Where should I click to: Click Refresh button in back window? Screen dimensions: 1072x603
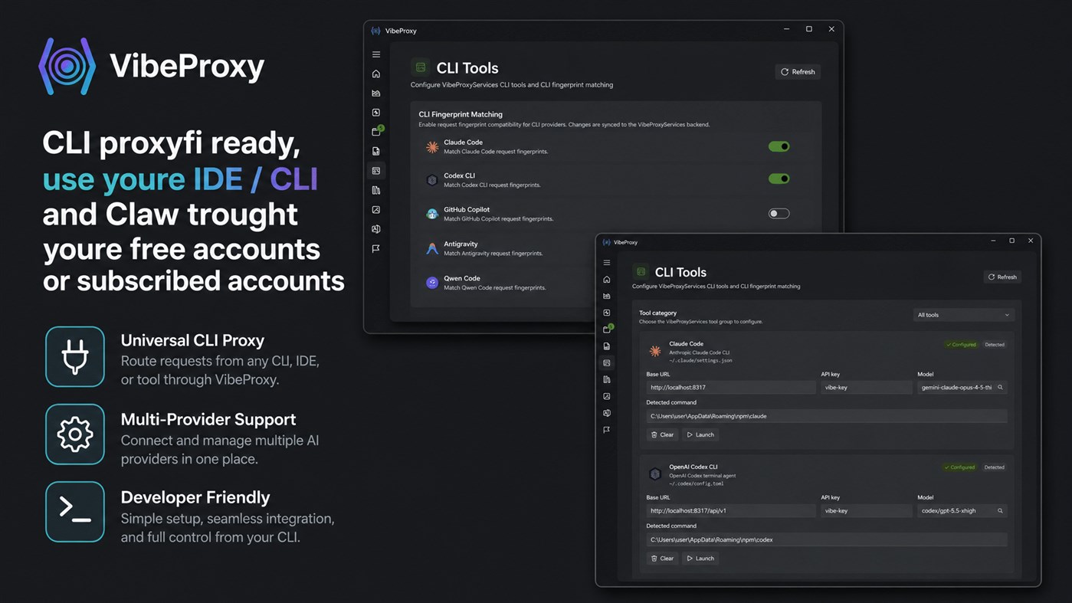click(798, 72)
